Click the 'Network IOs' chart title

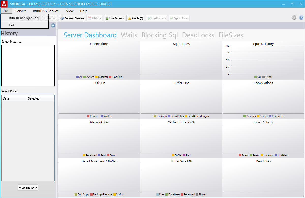99,122
